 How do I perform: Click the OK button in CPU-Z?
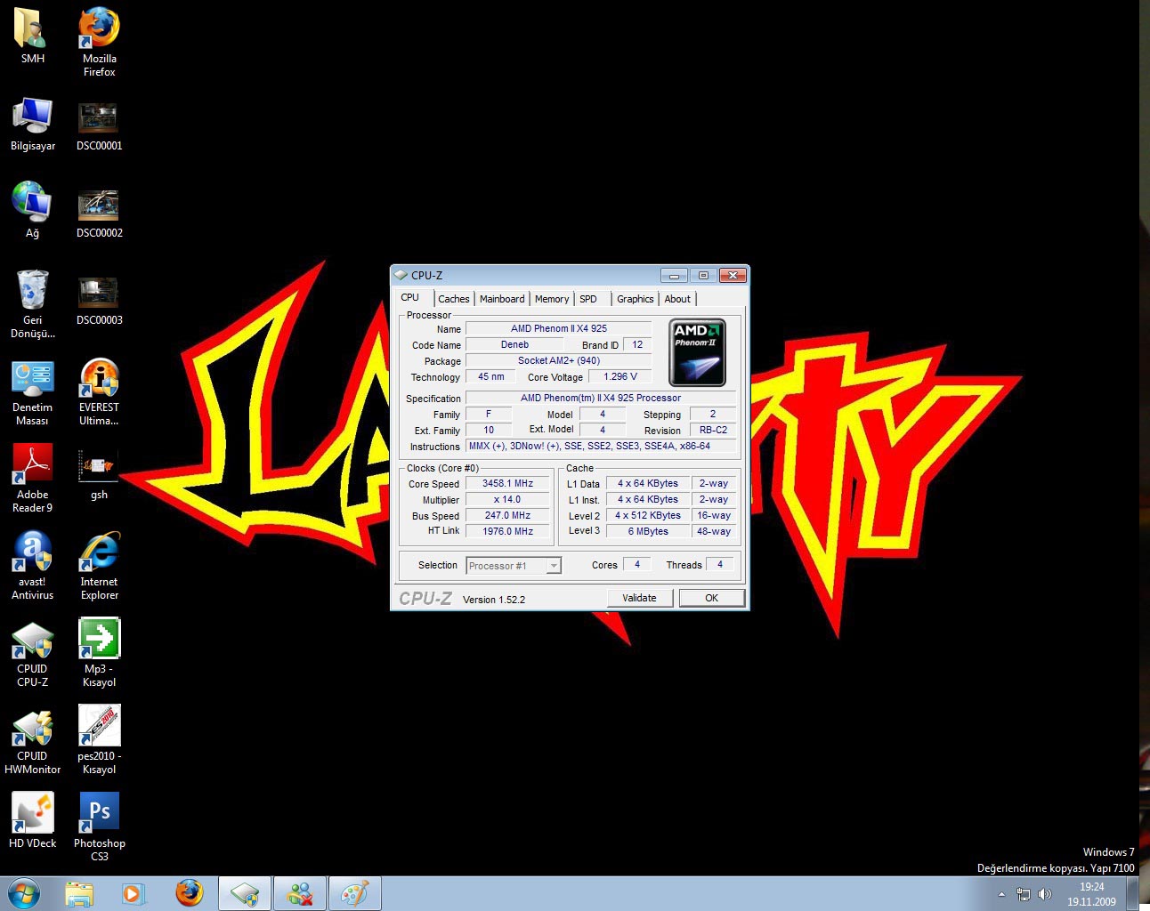tap(711, 598)
